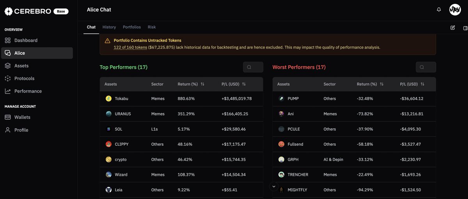Select the Wizard 108.37% return cell

click(186, 175)
